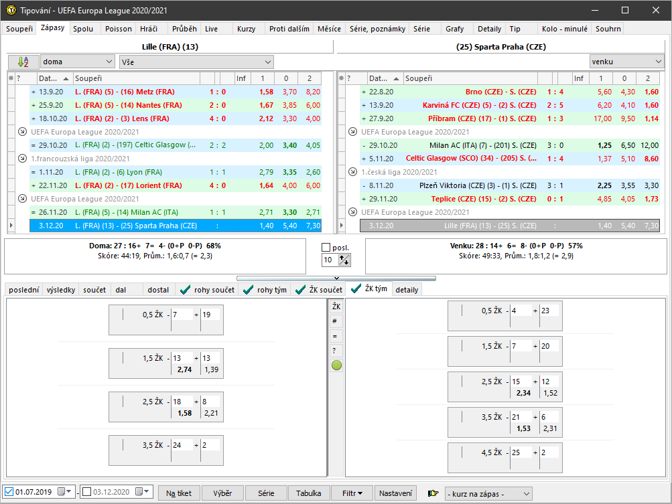Select the 22.8.20 Brno - Sparta match row

[510, 92]
